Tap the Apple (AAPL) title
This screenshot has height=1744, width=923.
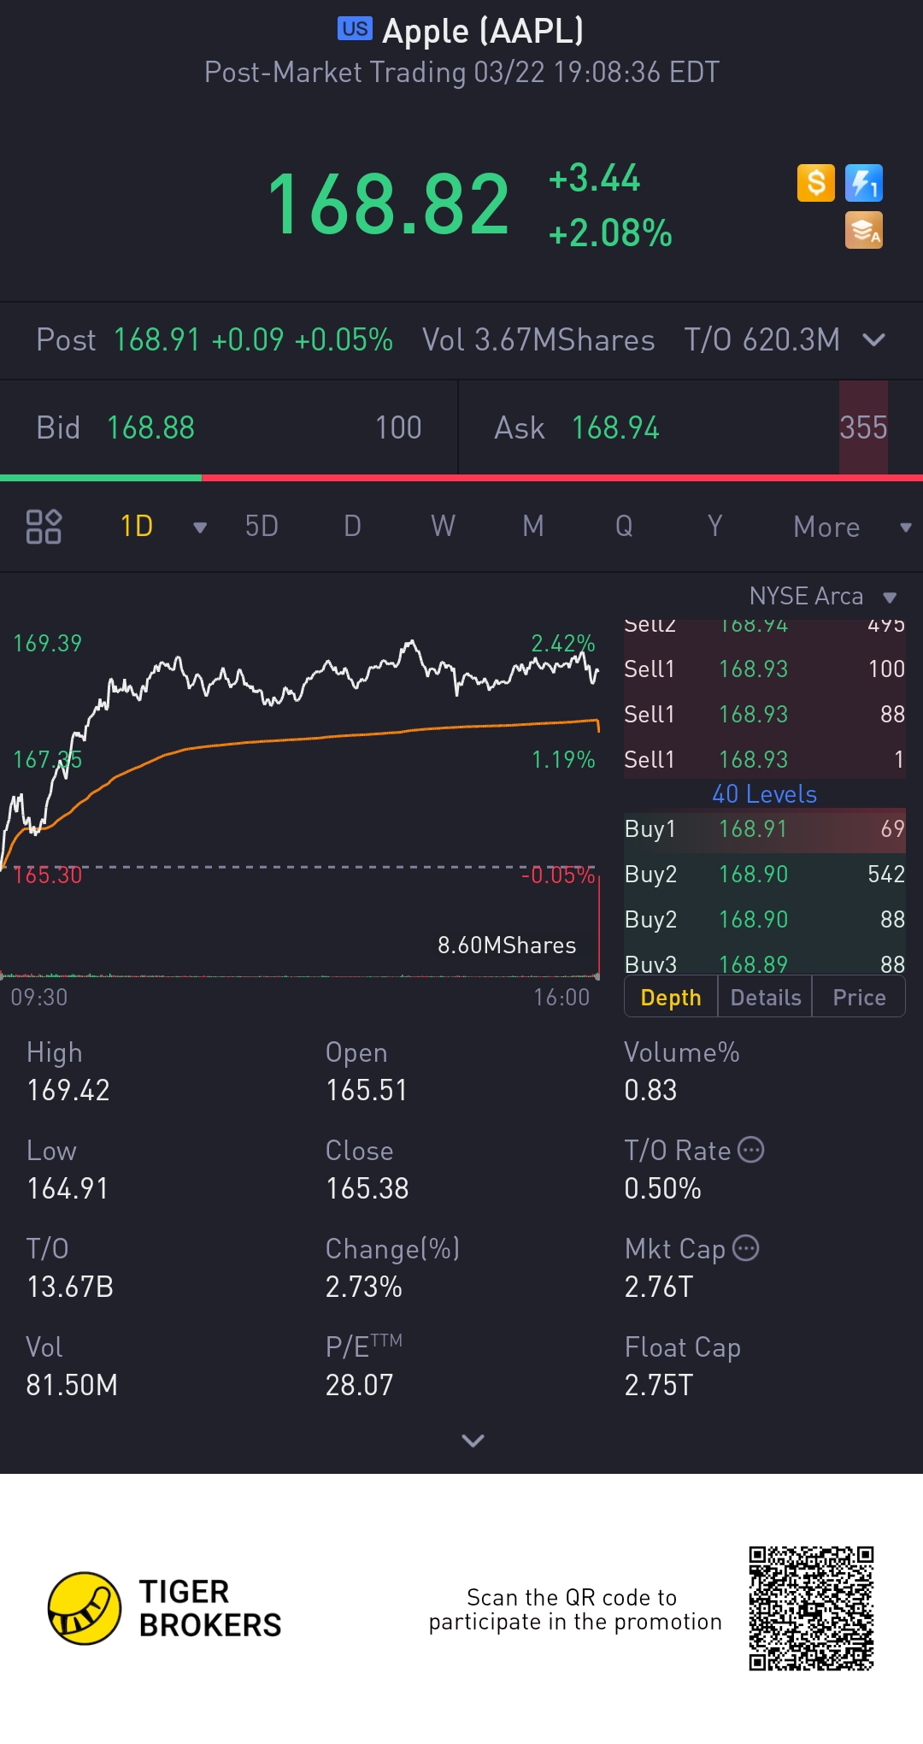tap(483, 31)
